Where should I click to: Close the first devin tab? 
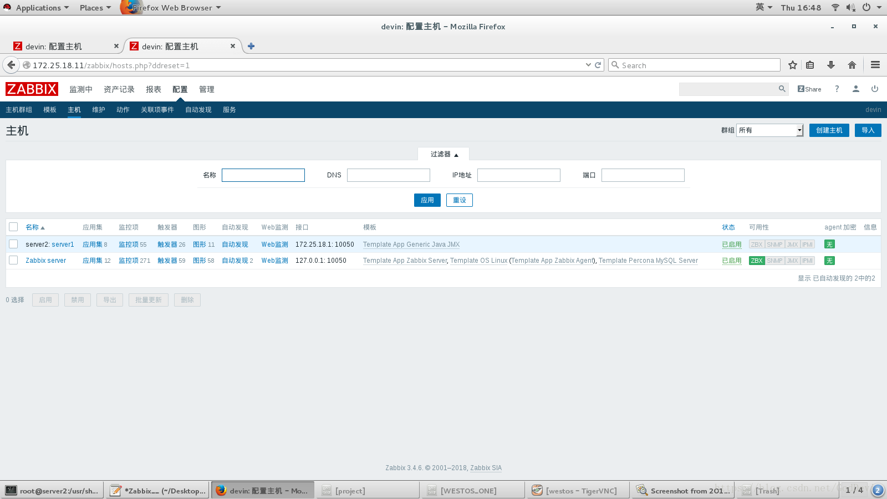(116, 46)
